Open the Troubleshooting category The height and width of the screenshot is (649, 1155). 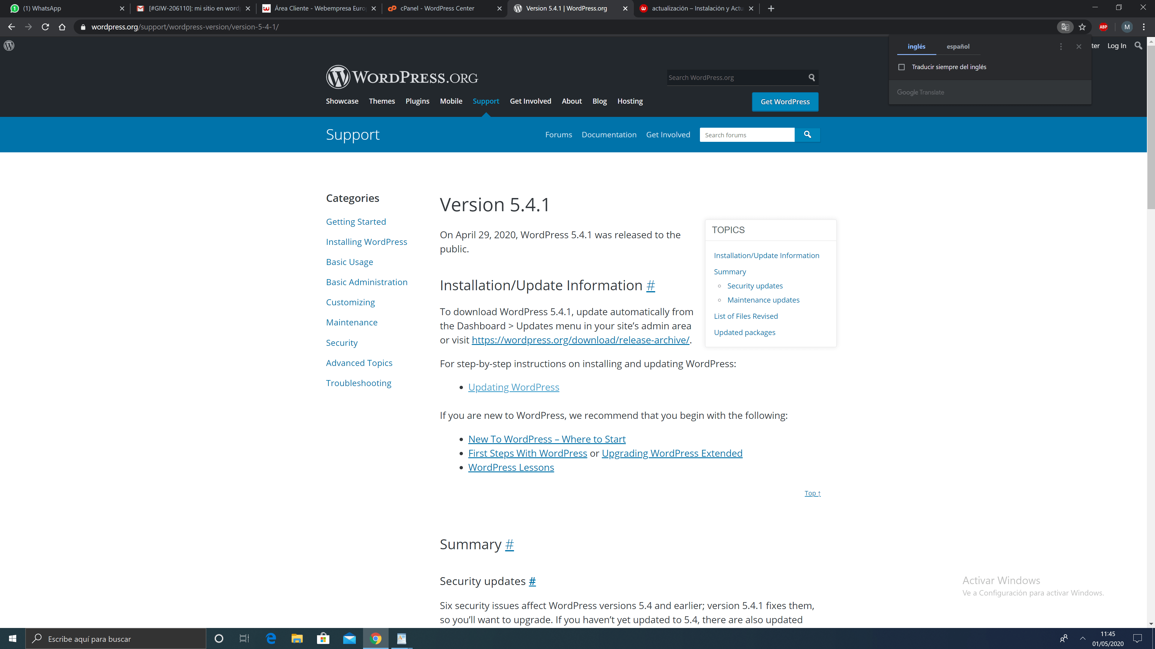click(359, 383)
